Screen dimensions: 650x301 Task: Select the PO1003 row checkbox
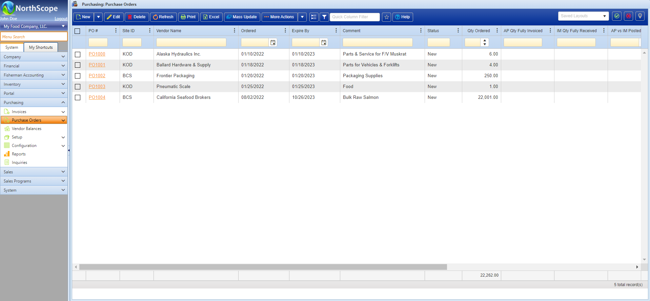[78, 87]
